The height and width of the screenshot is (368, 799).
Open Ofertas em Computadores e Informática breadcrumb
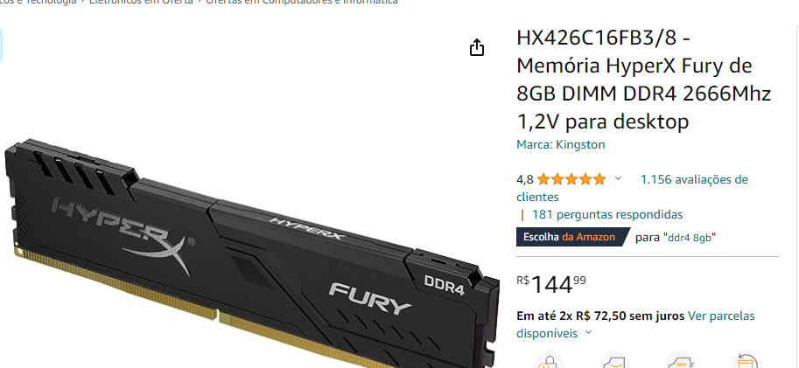(x=302, y=2)
